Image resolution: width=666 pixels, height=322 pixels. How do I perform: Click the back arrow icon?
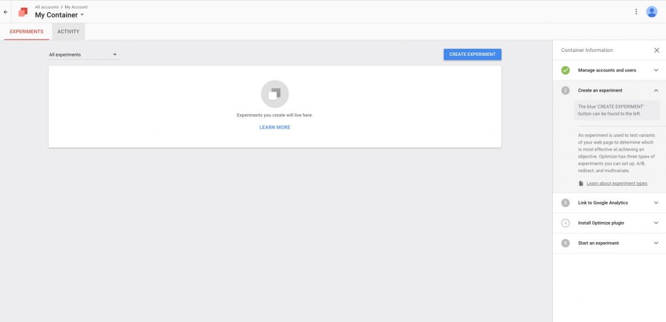[x=5, y=12]
